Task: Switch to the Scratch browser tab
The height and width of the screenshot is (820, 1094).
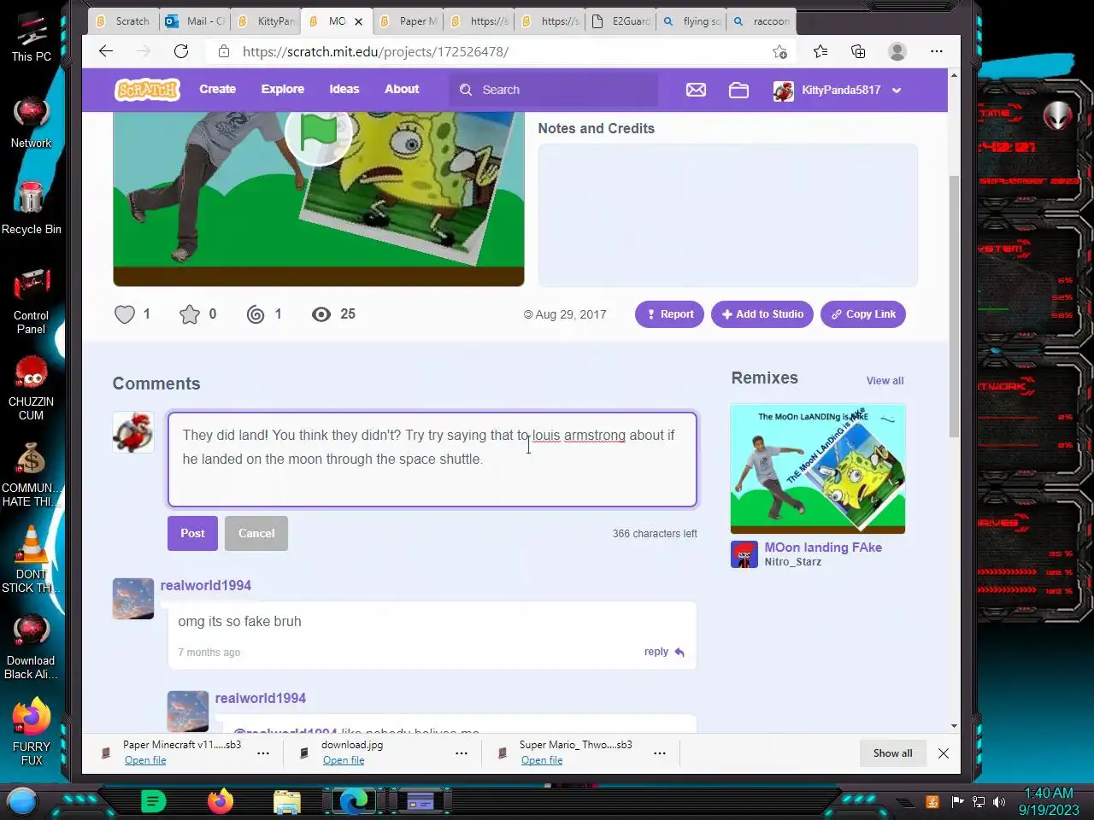Action: pyautogui.click(x=123, y=21)
